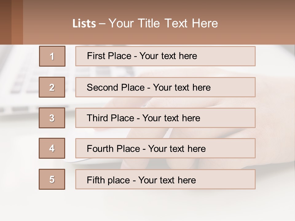
Task: Click the lighter brown stripe beside the dark stripe
Action: click(17, 22)
